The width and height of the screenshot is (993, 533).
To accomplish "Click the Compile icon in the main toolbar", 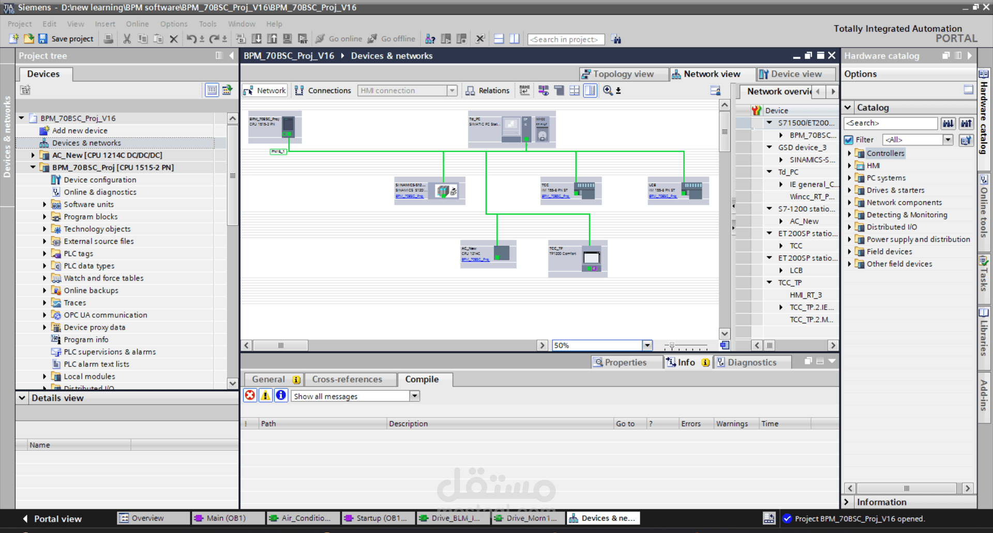I will (240, 39).
